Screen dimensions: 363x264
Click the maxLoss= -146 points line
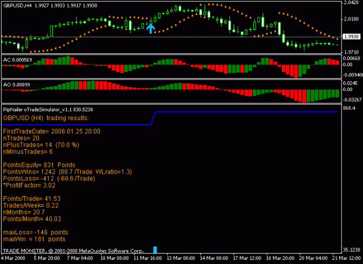tap(35, 232)
